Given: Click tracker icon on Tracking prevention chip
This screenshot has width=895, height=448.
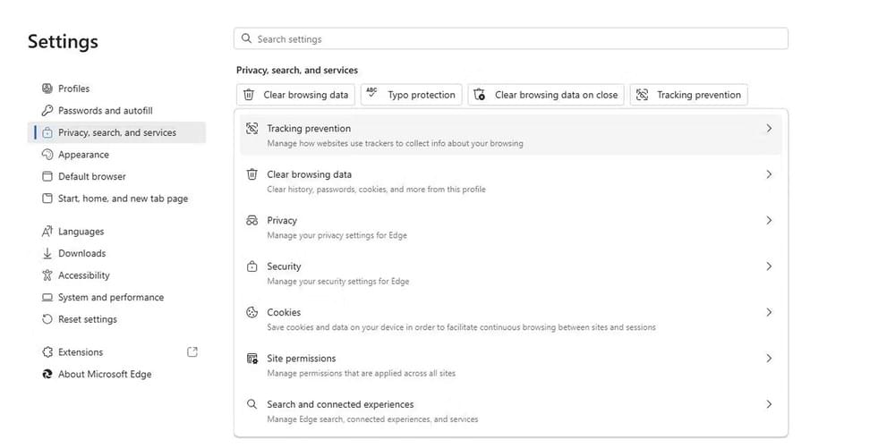Looking at the screenshot, I should 642,95.
